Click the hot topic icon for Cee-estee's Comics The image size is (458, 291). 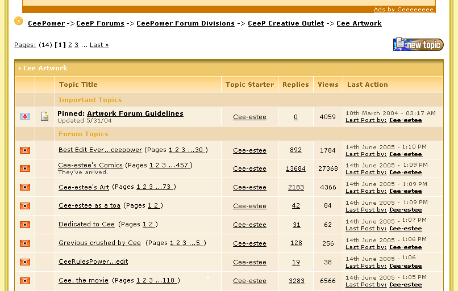(x=25, y=168)
